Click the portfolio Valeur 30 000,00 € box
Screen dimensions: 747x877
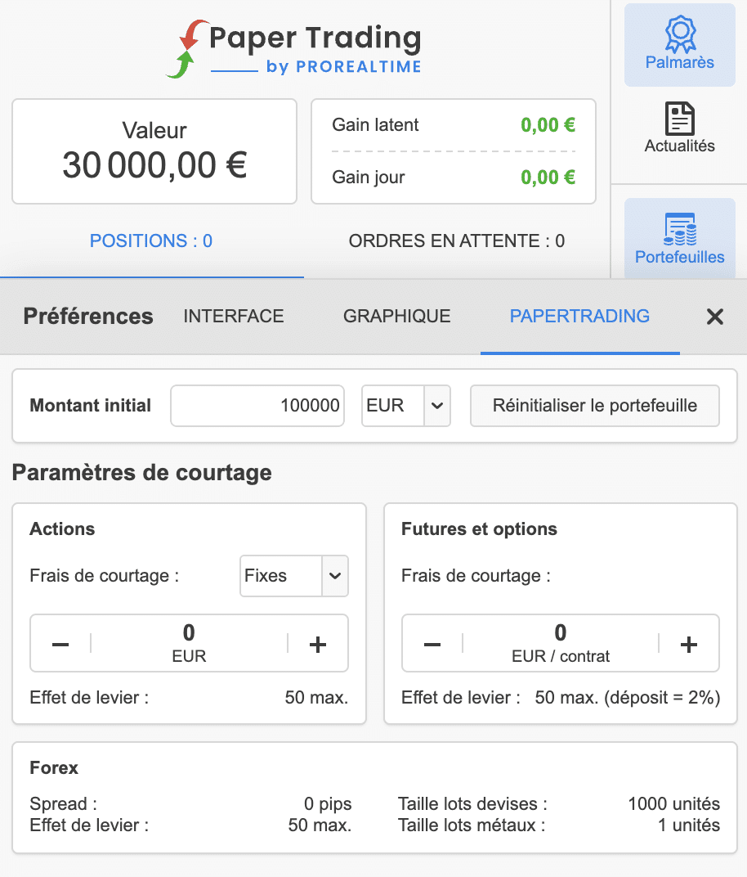pos(154,151)
